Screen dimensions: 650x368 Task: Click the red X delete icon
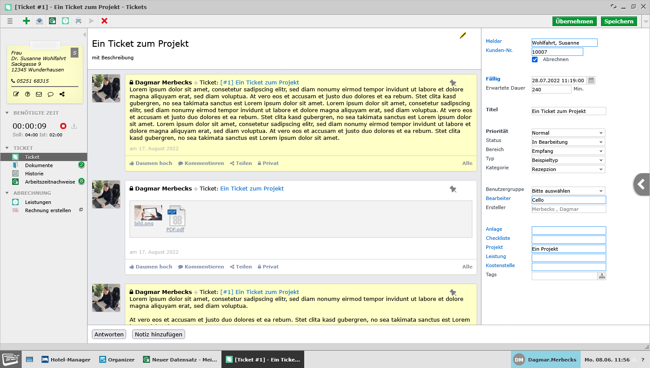point(104,21)
